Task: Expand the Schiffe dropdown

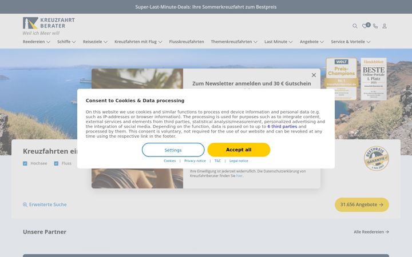Action: (66, 42)
